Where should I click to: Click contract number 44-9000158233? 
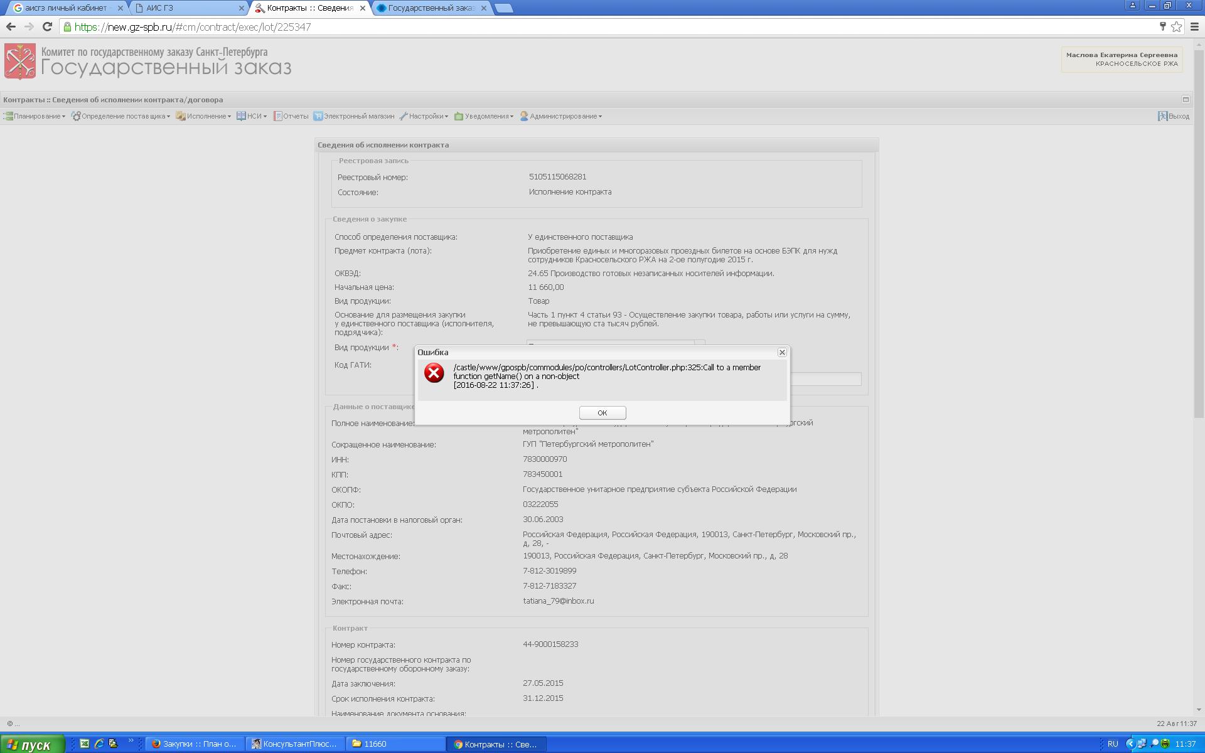pyautogui.click(x=550, y=644)
